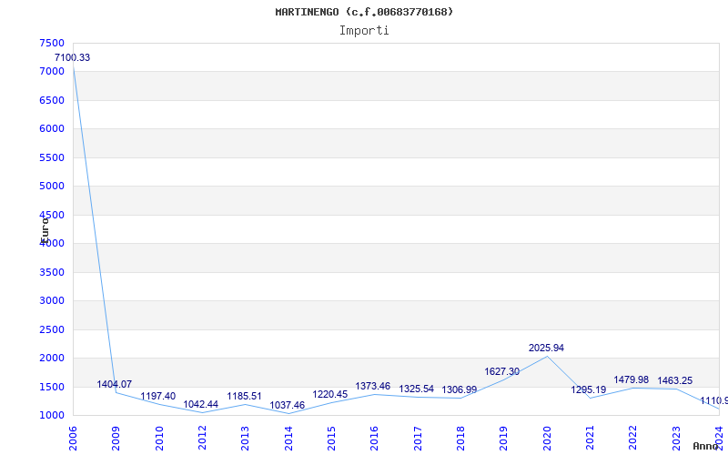Click the 2022 x-axis year label
Image resolution: width=728 pixels, height=455 pixels.
633,439
